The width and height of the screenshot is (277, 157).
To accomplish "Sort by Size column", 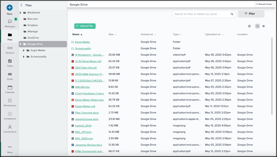I will 112,34.
